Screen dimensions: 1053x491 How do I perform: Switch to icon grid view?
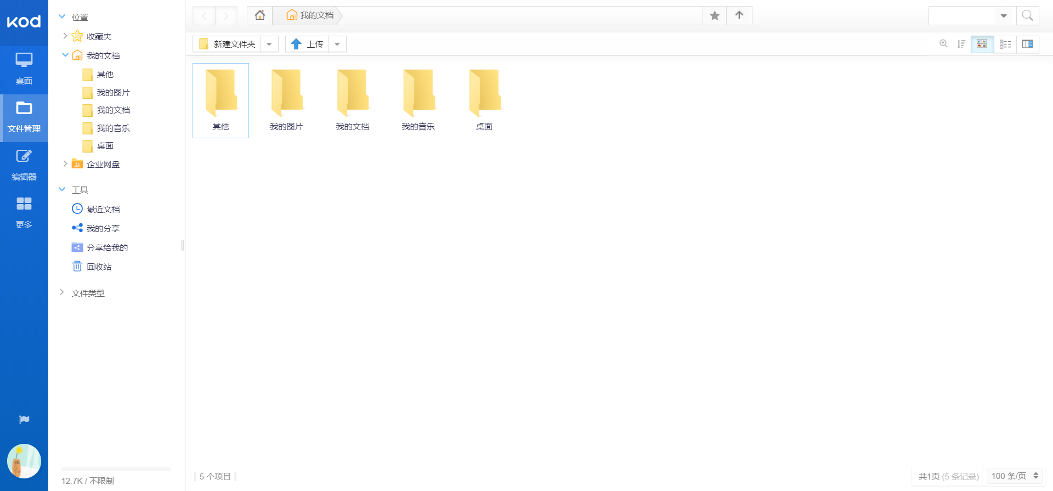982,44
